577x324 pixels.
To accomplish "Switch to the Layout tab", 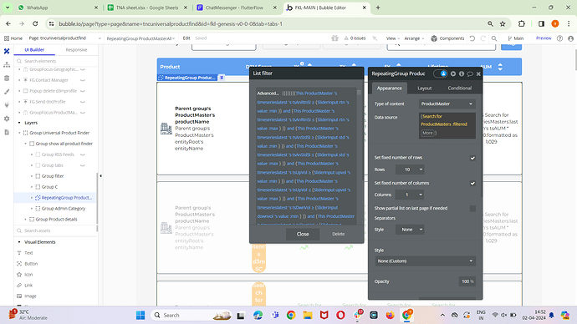I will pos(424,89).
